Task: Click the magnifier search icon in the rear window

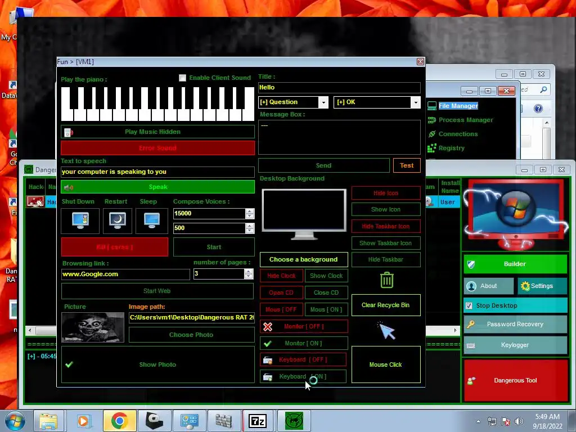Action: 543,89
